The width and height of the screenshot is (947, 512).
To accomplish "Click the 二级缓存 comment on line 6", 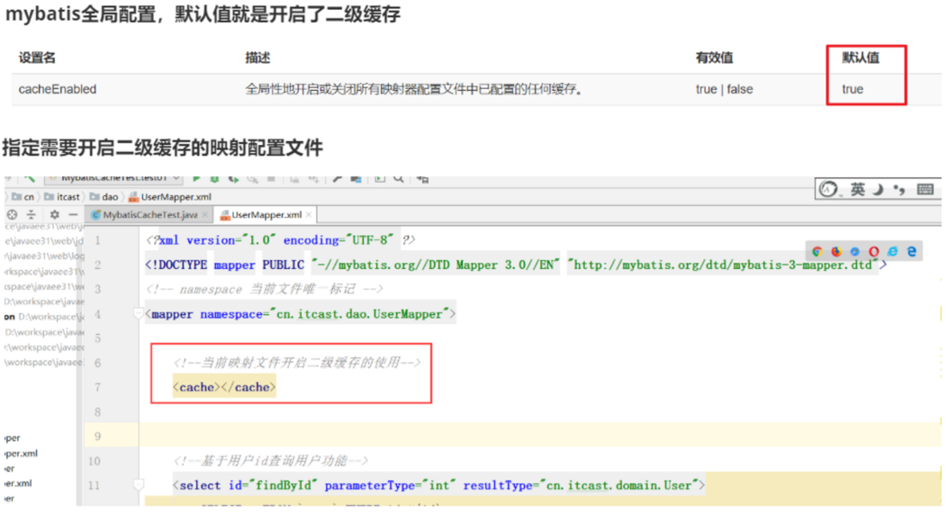I will 296,363.
